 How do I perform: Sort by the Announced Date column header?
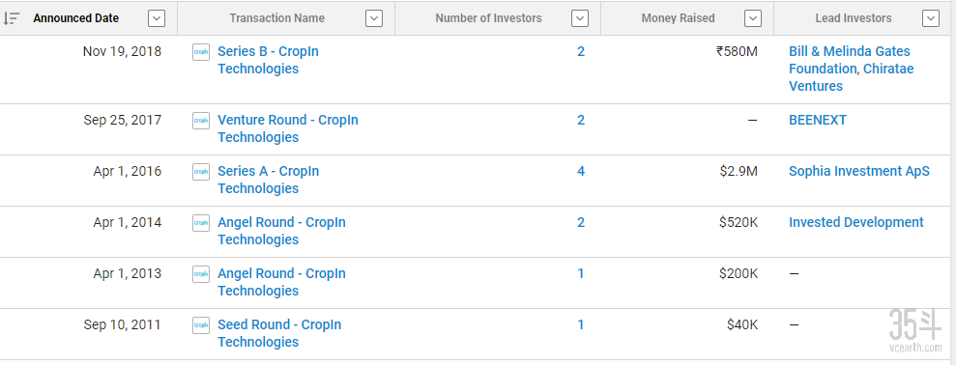[76, 18]
